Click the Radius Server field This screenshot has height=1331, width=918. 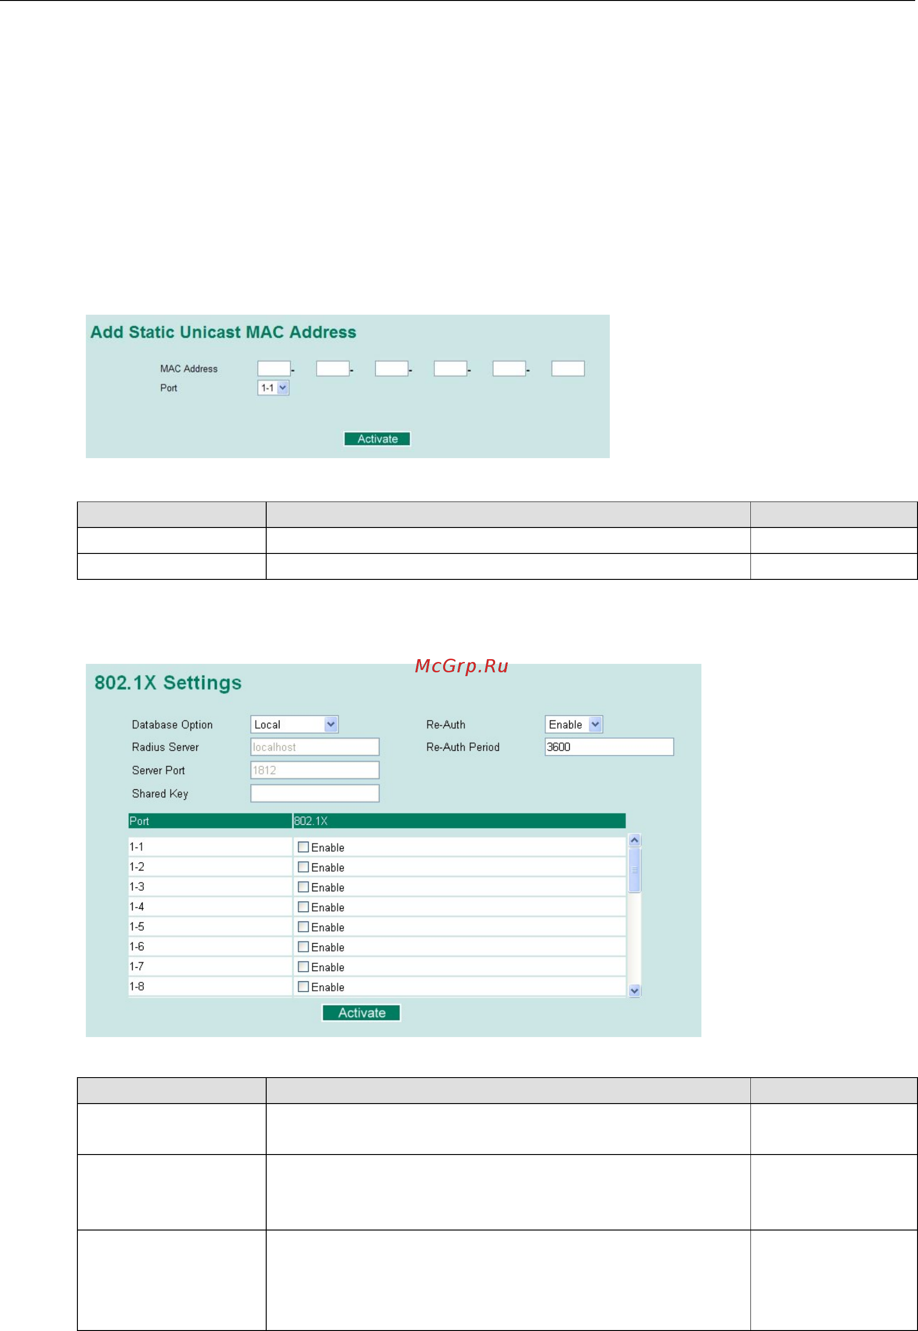pos(315,747)
